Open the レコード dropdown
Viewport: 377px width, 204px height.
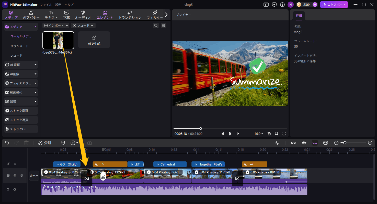[83, 25]
